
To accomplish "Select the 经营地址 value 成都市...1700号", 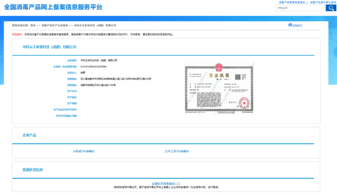I will click(x=98, y=85).
